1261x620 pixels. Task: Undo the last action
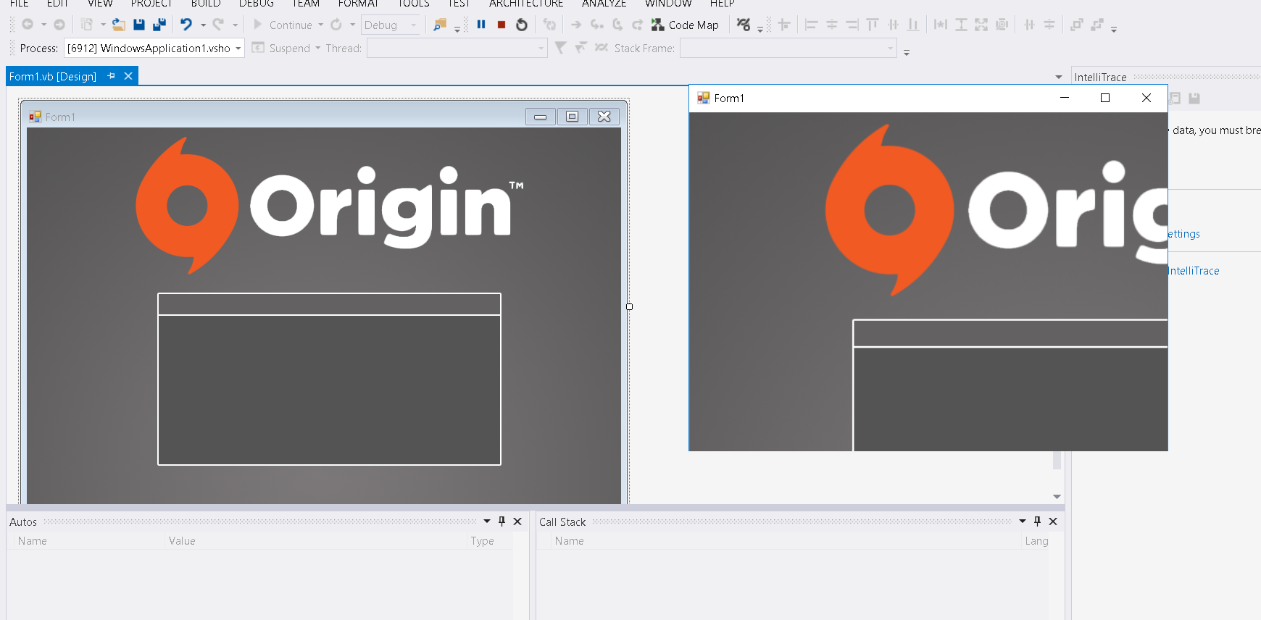click(186, 25)
